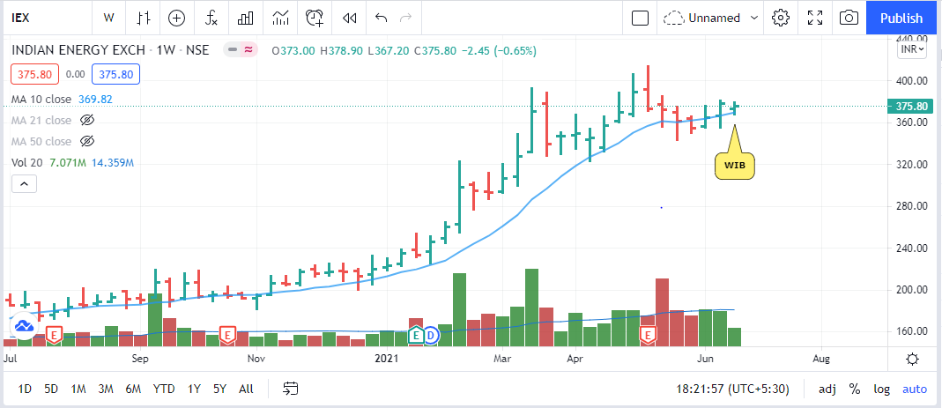Click the select layout square icon
Screen dimensions: 942x408
[641, 18]
